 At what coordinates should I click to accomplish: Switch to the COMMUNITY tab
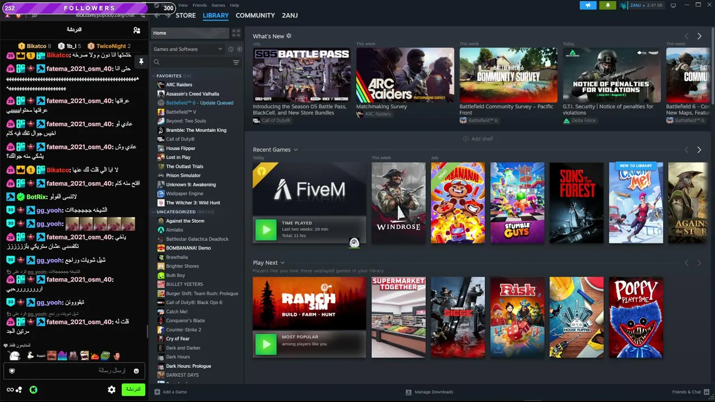pos(255,16)
